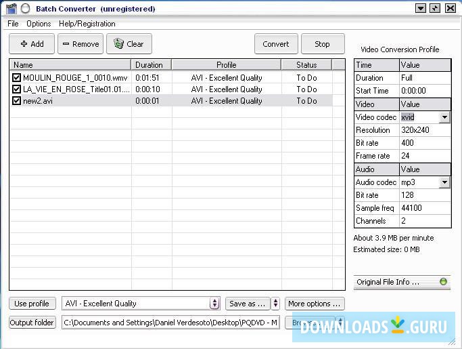Click profile cell of new2.avi row
This screenshot has width=462, height=349.
tap(227, 101)
